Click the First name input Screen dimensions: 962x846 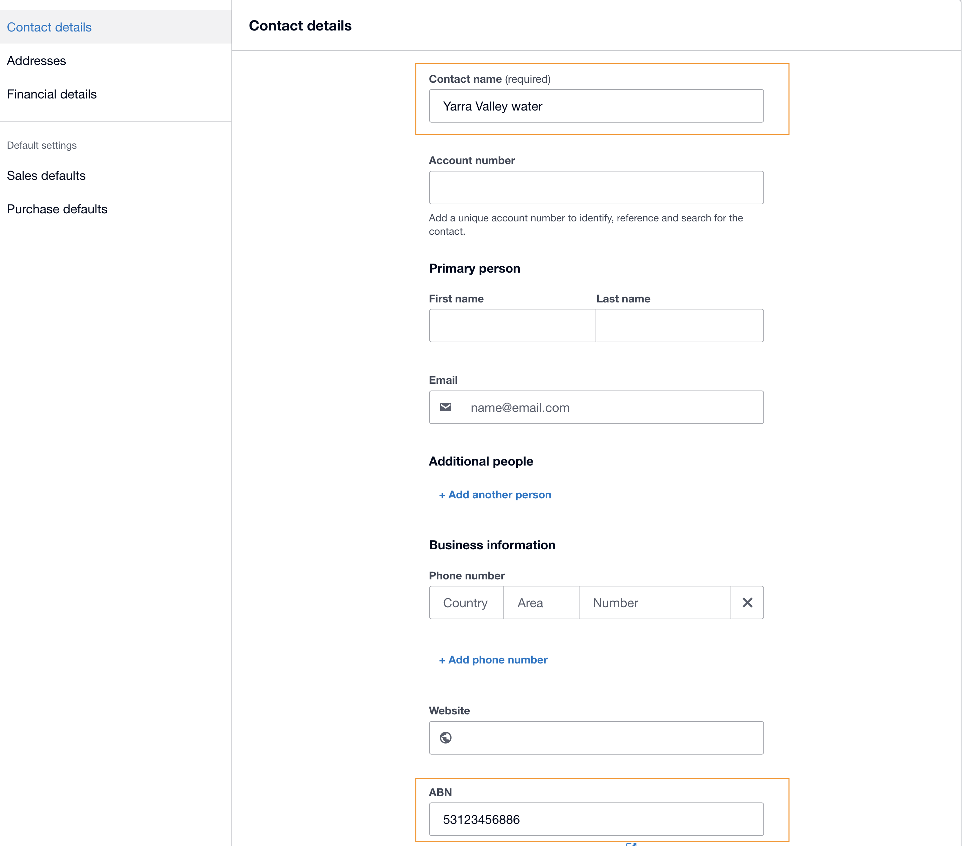pos(512,325)
